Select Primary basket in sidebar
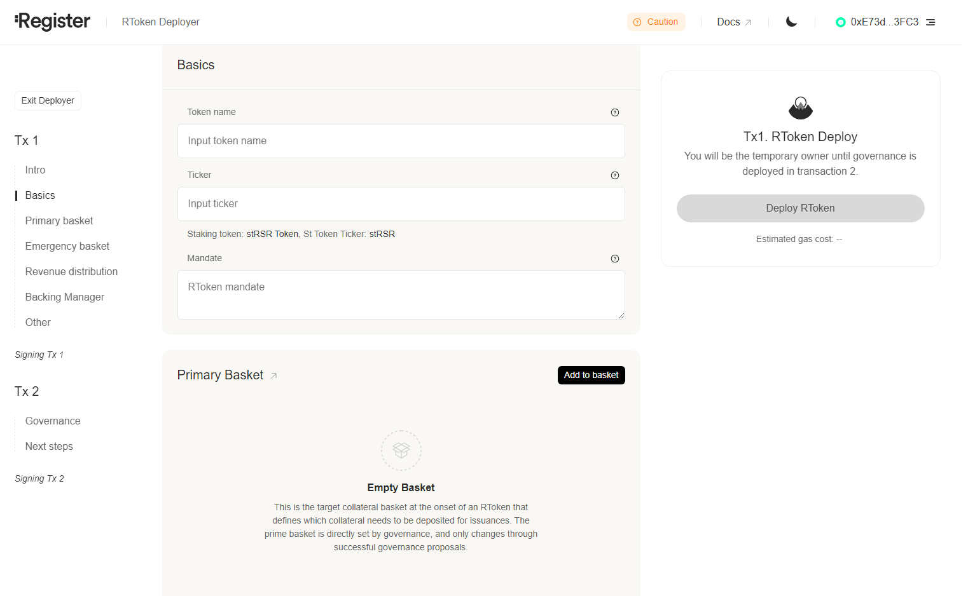This screenshot has width=968, height=596. pos(59,220)
